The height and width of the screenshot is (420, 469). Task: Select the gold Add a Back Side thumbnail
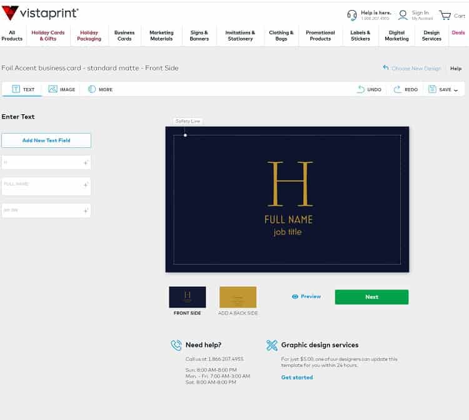click(x=238, y=297)
